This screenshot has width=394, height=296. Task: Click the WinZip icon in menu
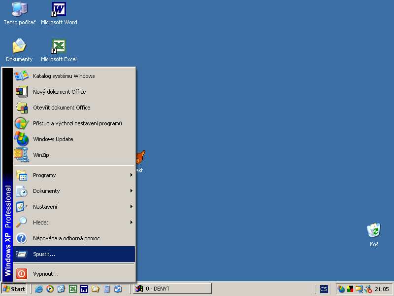[x=21, y=154]
